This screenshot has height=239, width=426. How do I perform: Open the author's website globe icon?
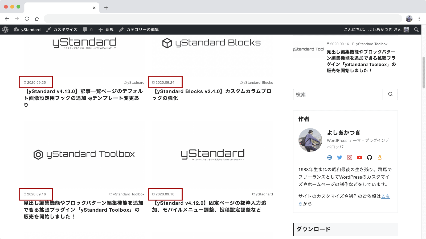[330, 157]
